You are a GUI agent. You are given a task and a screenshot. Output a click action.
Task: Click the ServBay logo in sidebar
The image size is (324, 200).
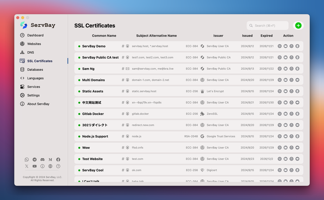coord(38,25)
